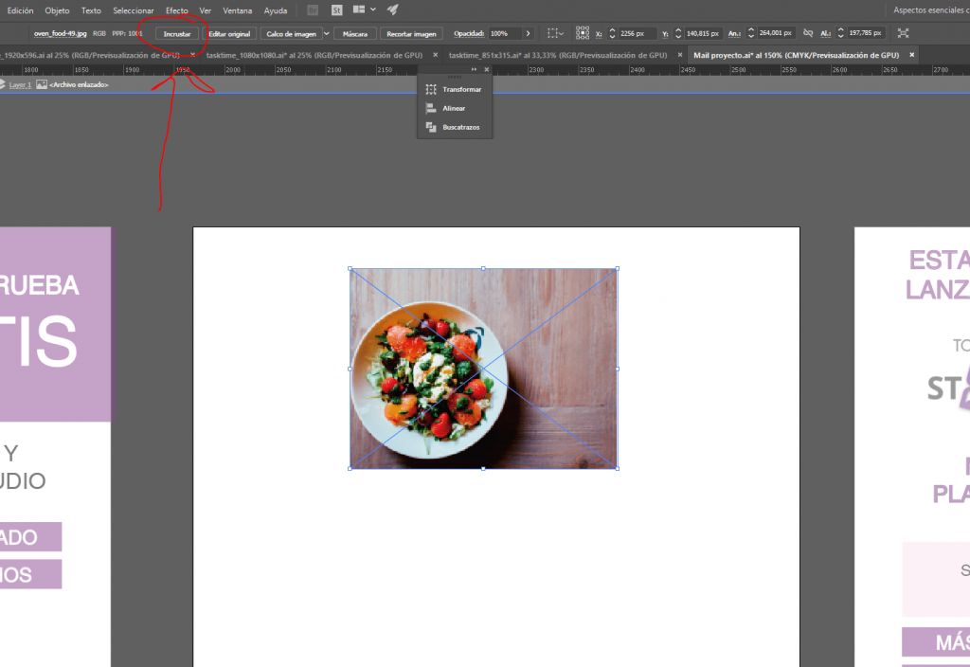Click the GPU performance rocket icon
Screen dimensions: 970x667
(392, 10)
